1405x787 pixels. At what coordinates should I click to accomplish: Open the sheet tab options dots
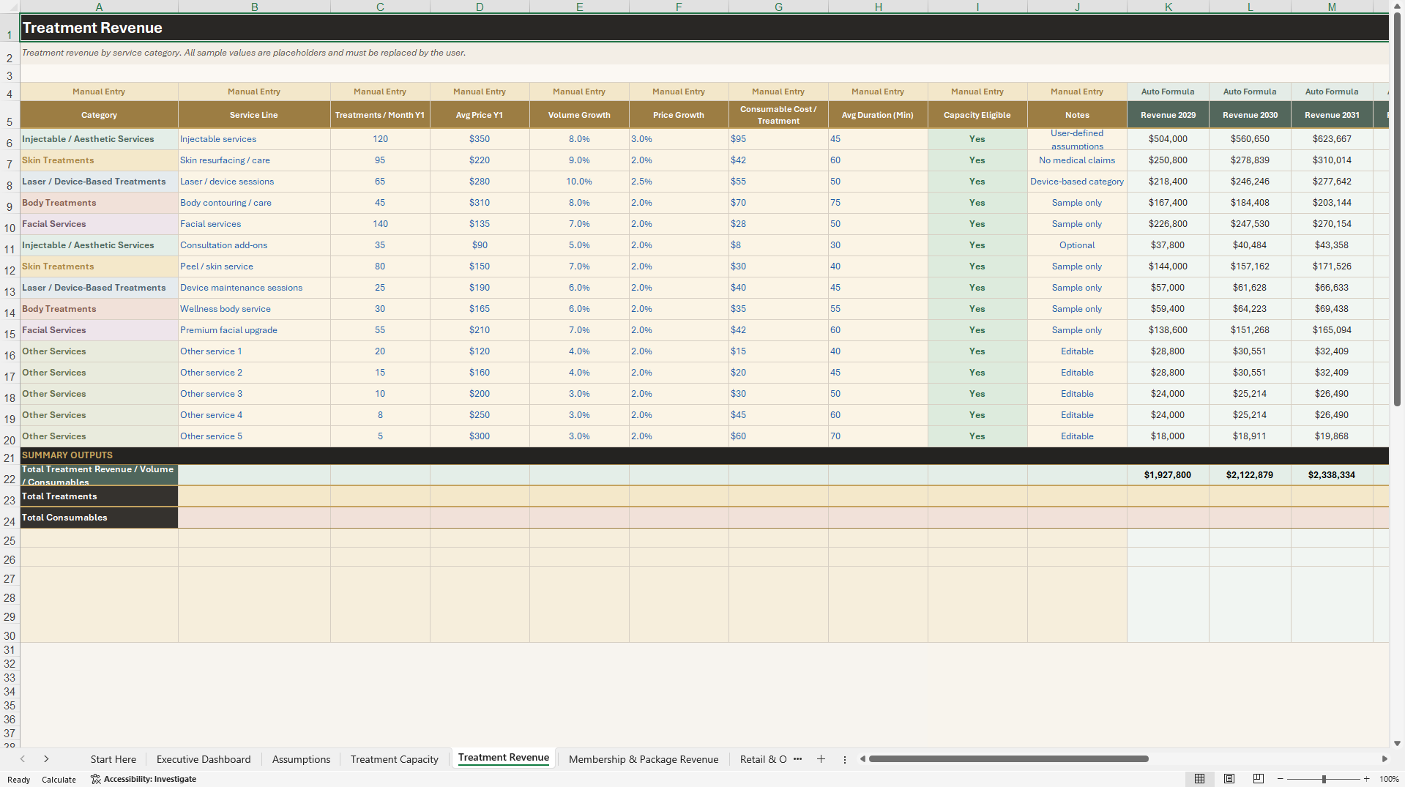click(844, 759)
